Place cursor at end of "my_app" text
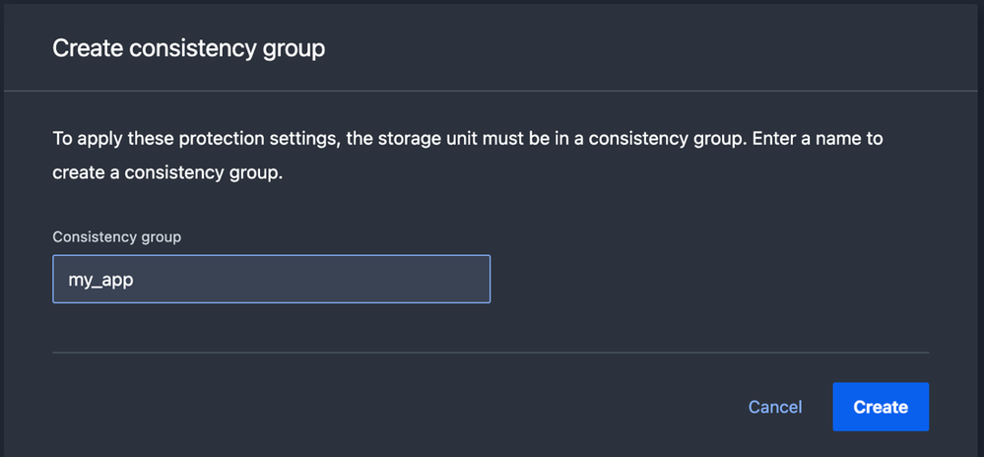This screenshot has height=457, width=984. 134,280
